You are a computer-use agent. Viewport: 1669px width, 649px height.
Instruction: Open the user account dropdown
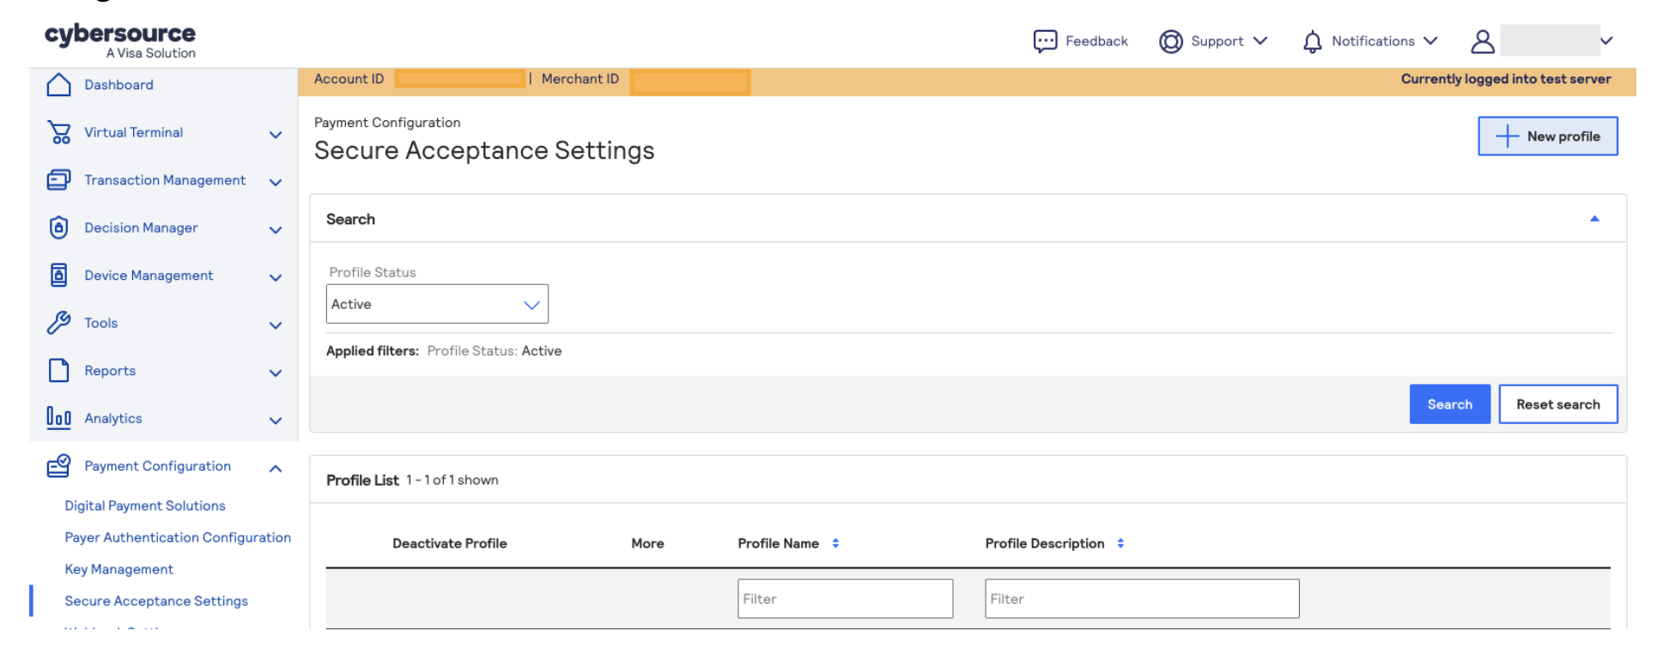tap(1606, 41)
